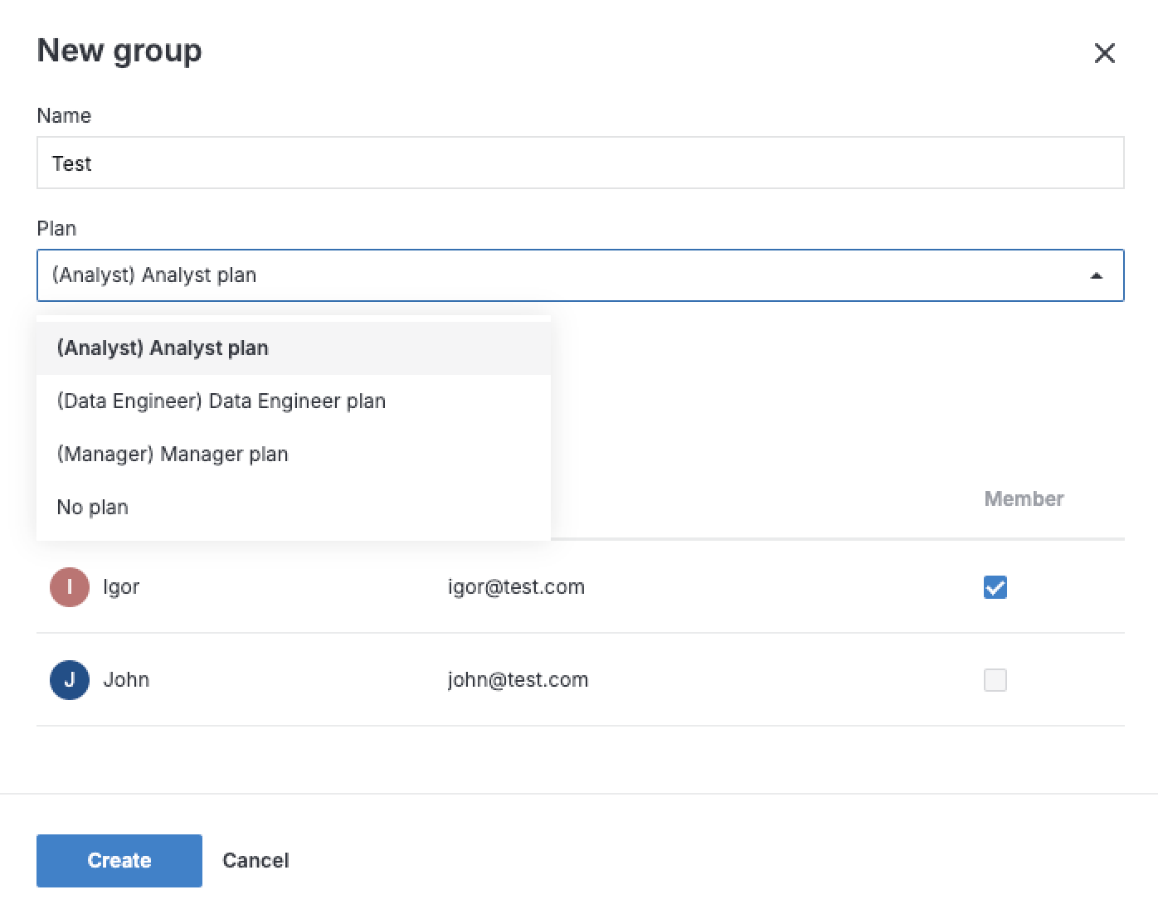The height and width of the screenshot is (914, 1158).
Task: Click John's blue avatar icon
Action: pyautogui.click(x=69, y=679)
